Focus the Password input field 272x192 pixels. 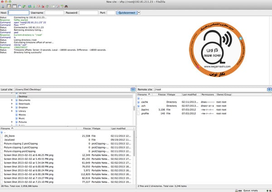pos(88,13)
